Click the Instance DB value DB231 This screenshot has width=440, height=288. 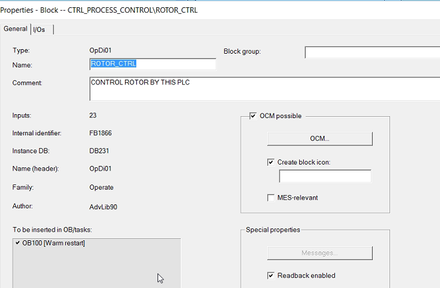click(100, 151)
